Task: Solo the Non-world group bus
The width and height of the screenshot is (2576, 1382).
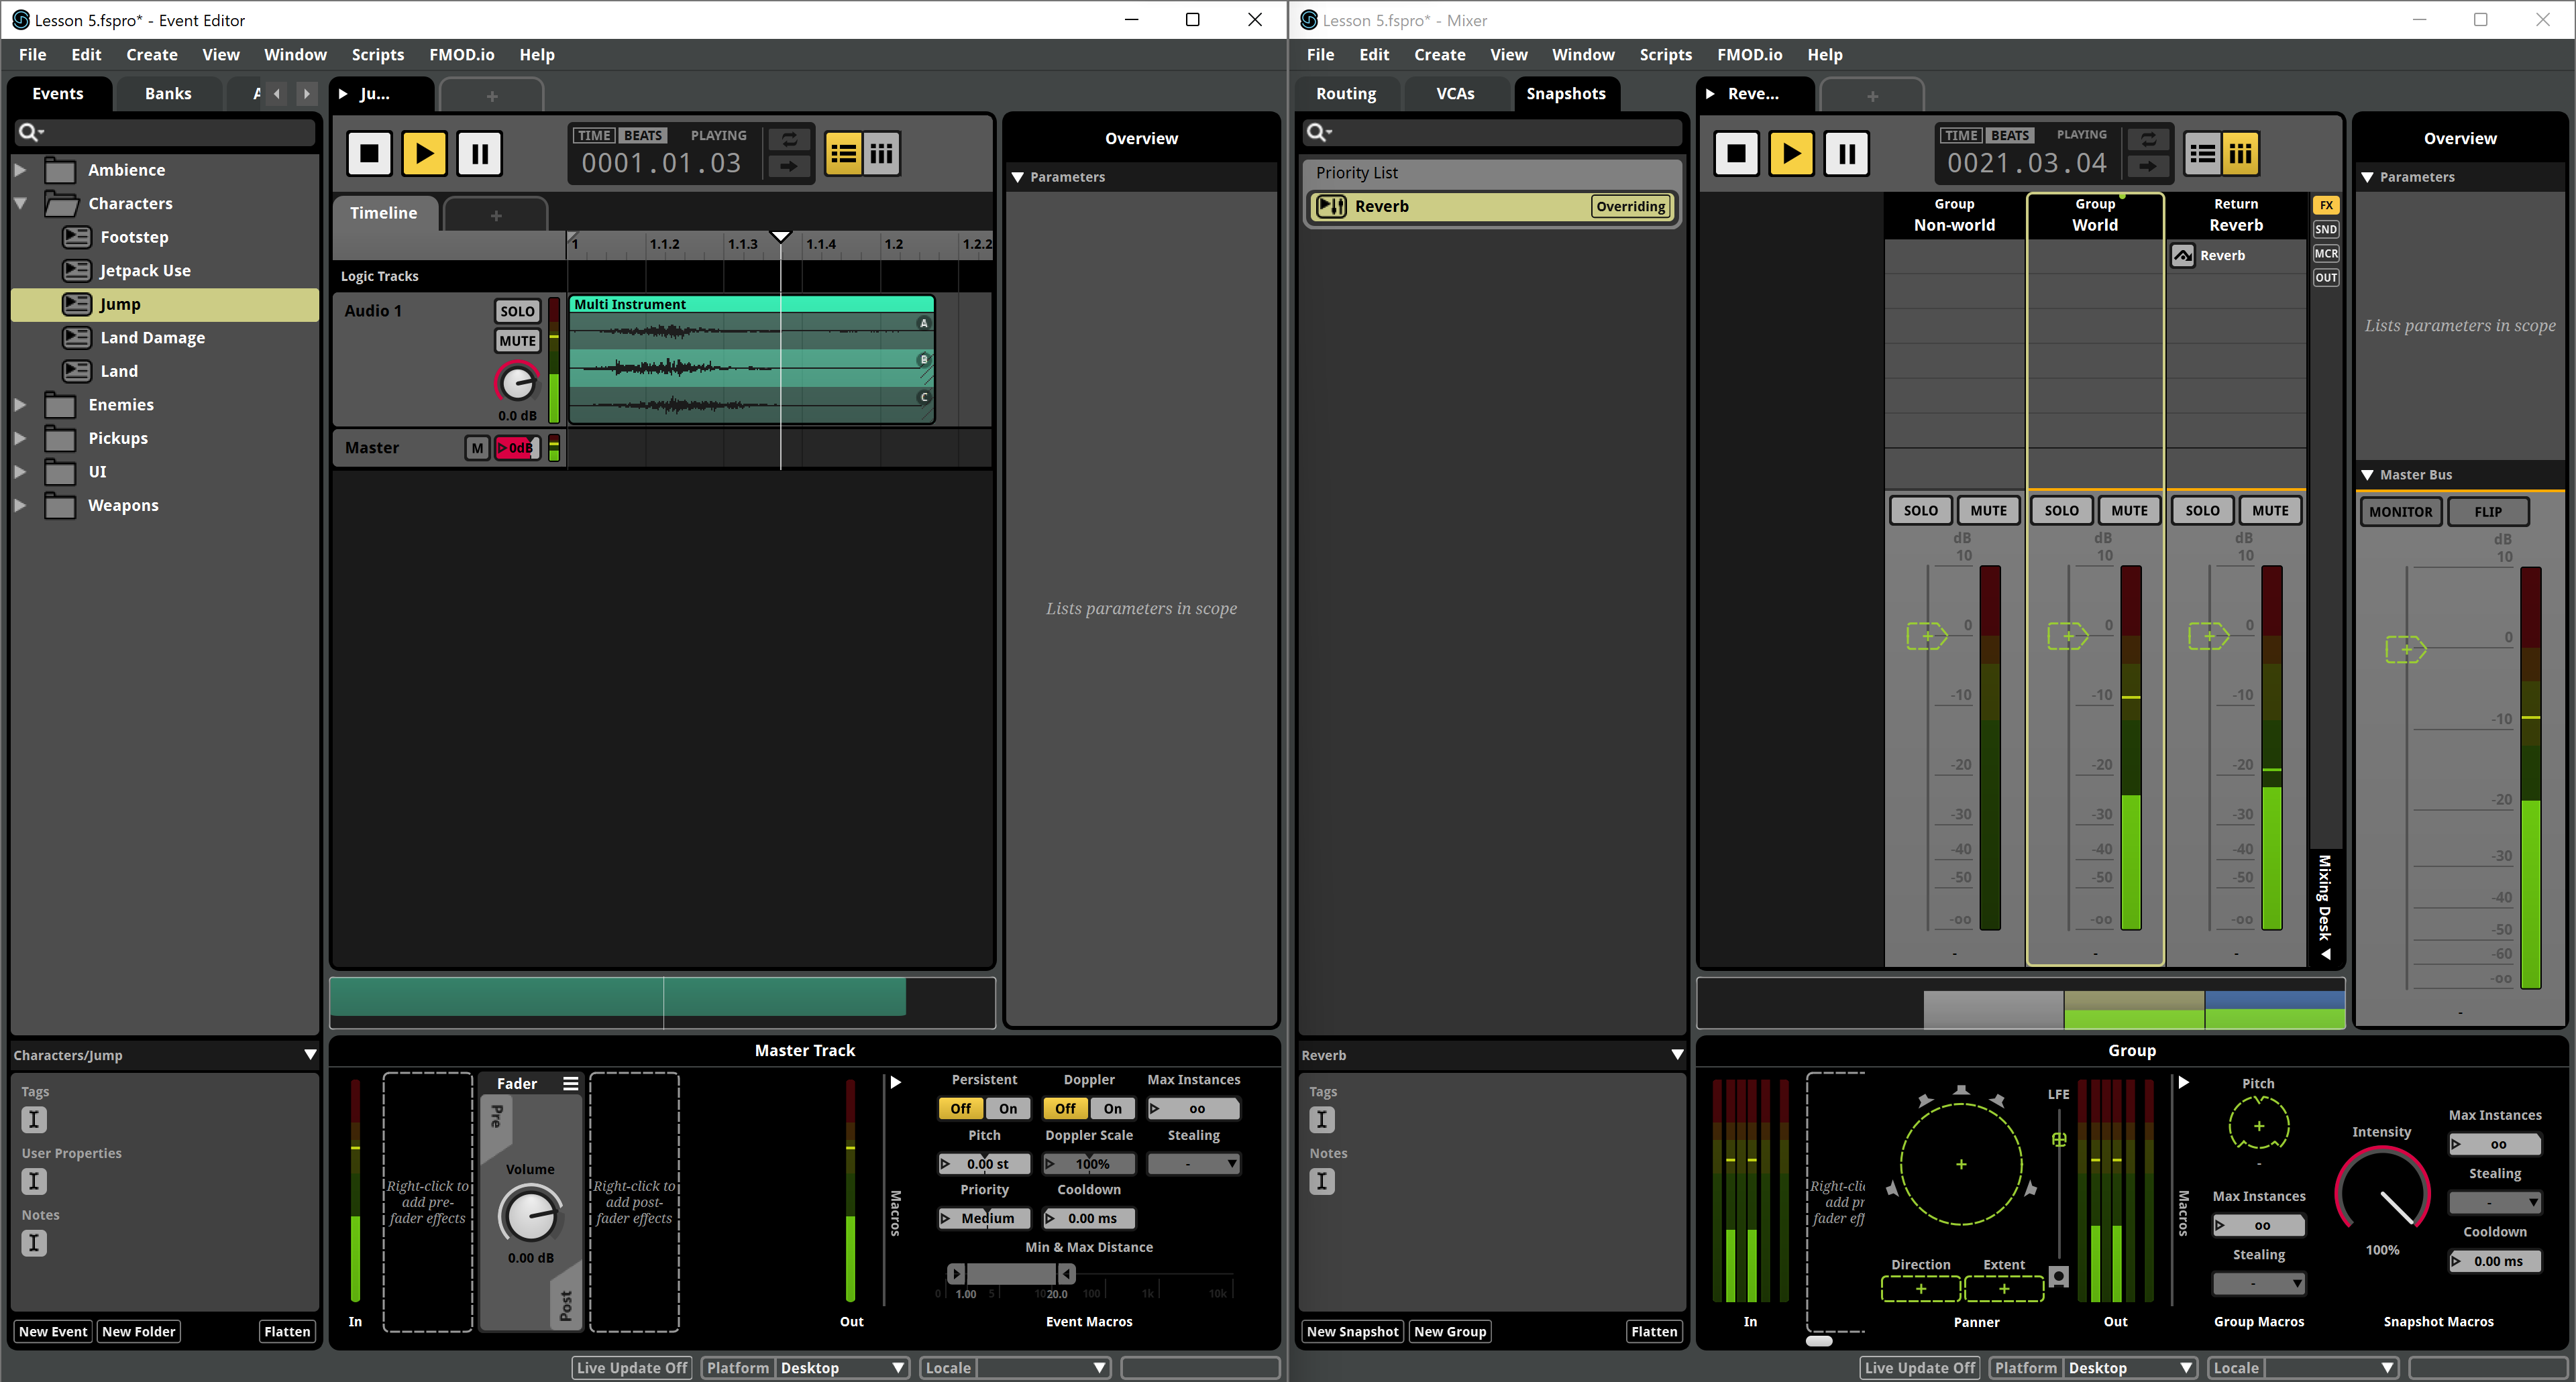Action: [1920, 511]
